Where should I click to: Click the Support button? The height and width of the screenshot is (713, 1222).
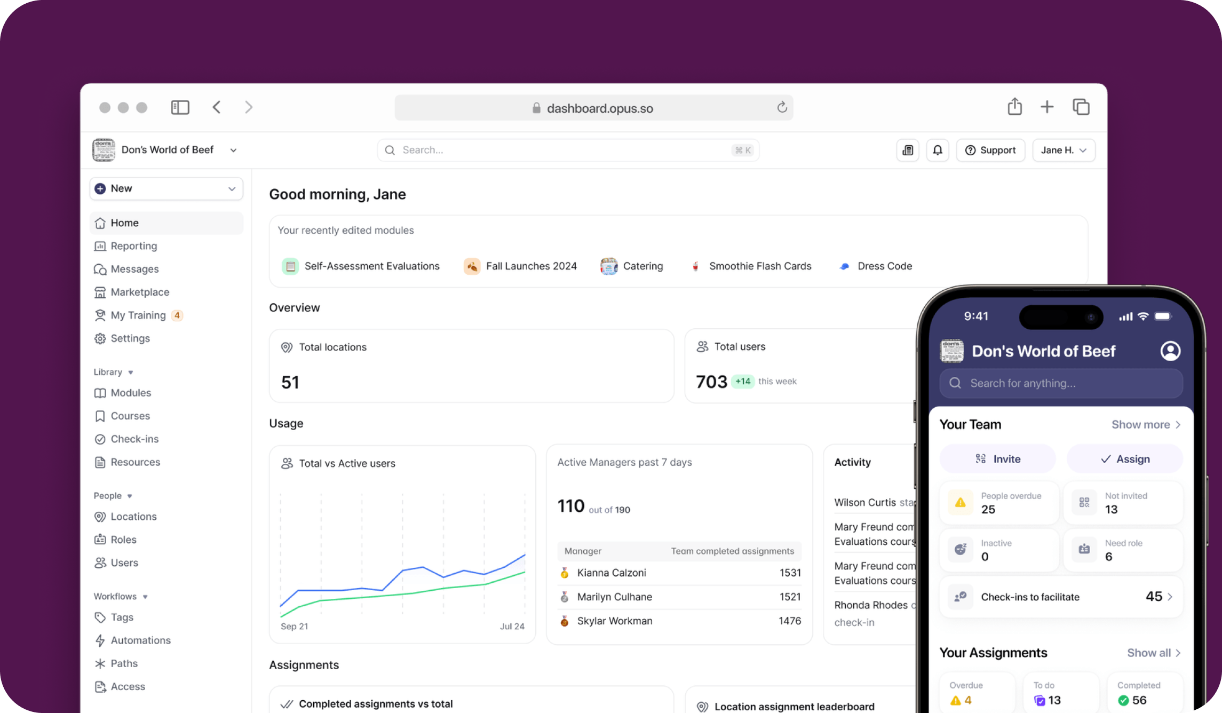pyautogui.click(x=990, y=150)
